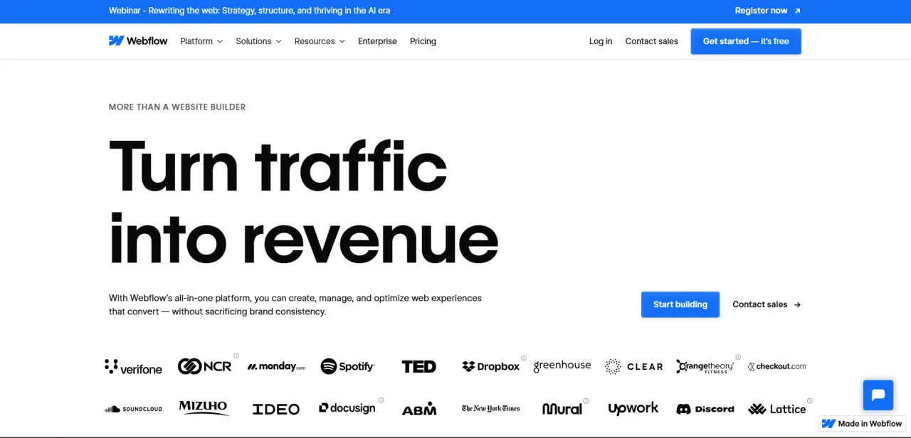Click the checkout.com logo
The width and height of the screenshot is (911, 438).
(x=776, y=366)
